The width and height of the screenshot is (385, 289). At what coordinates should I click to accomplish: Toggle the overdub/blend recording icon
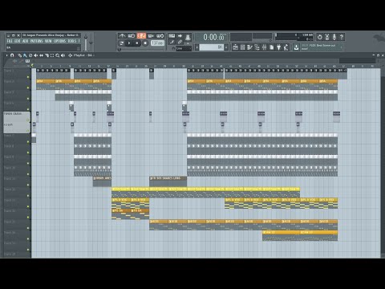click(151, 35)
